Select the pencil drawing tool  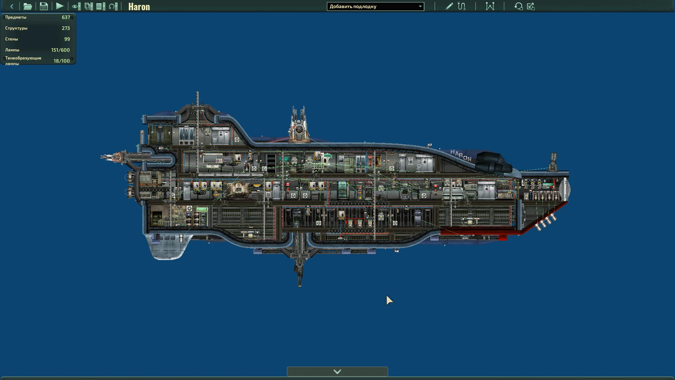tap(449, 6)
